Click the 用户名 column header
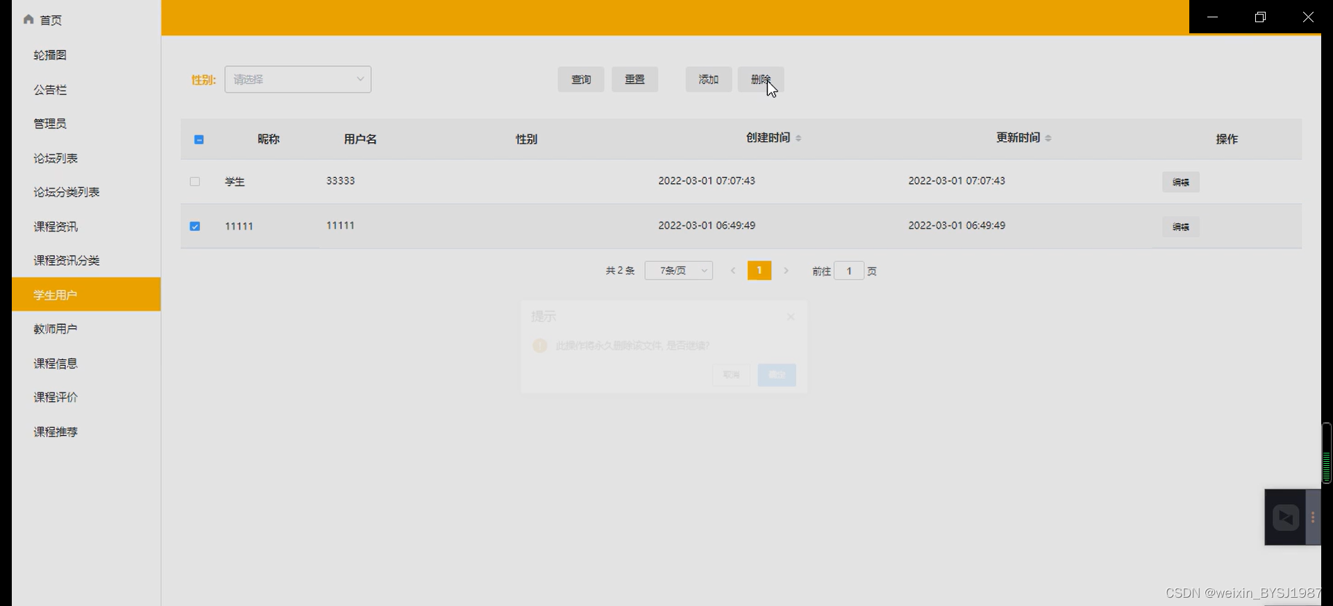 [360, 139]
